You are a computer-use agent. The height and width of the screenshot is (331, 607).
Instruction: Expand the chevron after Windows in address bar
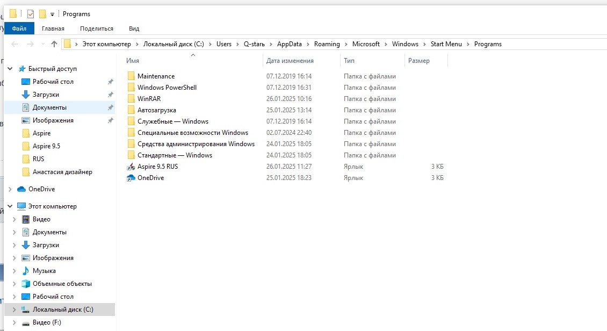[x=424, y=44]
